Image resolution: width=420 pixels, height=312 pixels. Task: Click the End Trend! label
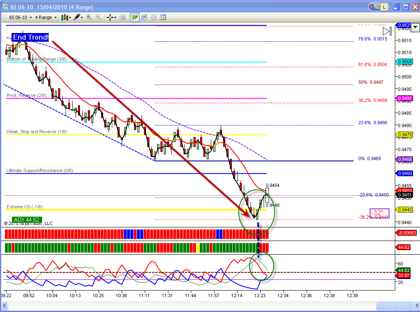[x=30, y=37]
